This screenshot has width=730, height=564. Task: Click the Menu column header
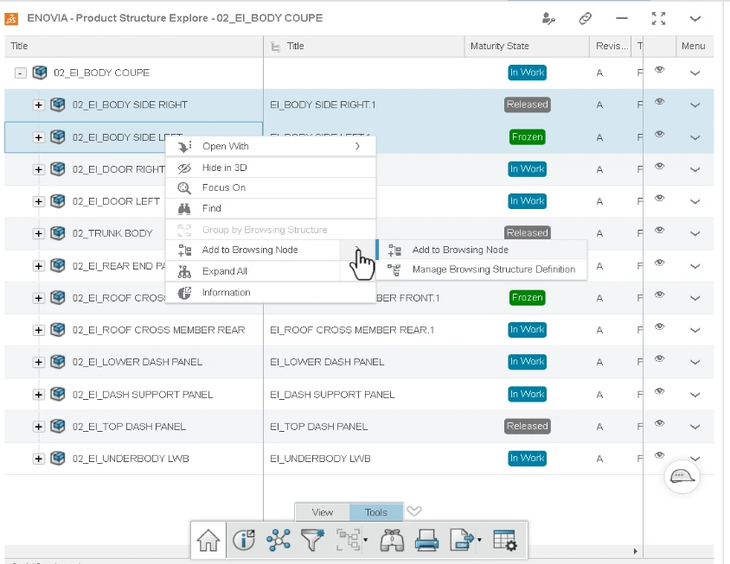[x=693, y=46]
